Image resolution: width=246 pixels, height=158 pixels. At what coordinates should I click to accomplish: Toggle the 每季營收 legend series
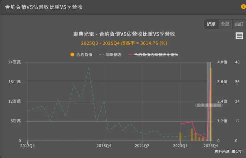coord(110,55)
